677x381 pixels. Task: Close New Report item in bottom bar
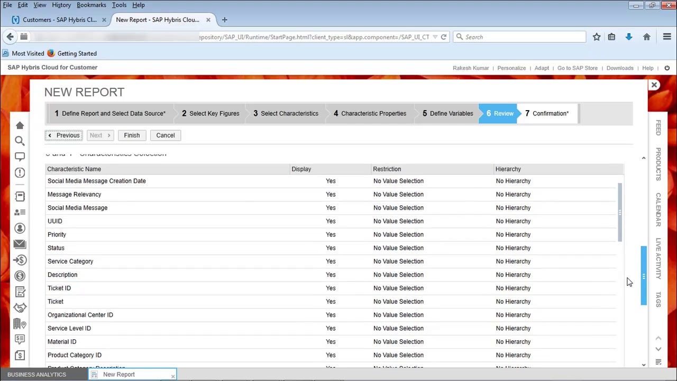[x=172, y=376]
